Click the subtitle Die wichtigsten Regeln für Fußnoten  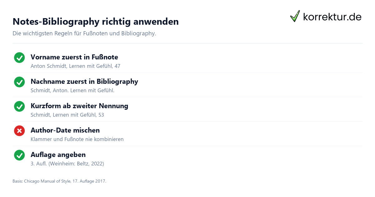coord(84,33)
